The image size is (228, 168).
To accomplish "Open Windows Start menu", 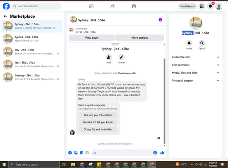I will tap(4, 164).
